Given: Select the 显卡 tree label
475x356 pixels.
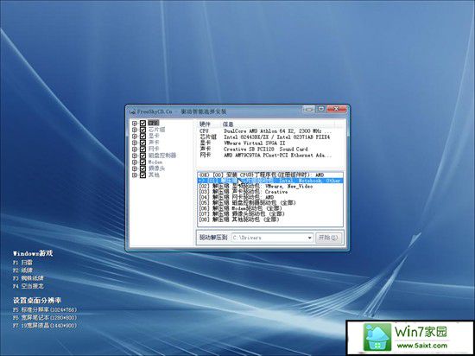Looking at the screenshot, I should [154, 136].
